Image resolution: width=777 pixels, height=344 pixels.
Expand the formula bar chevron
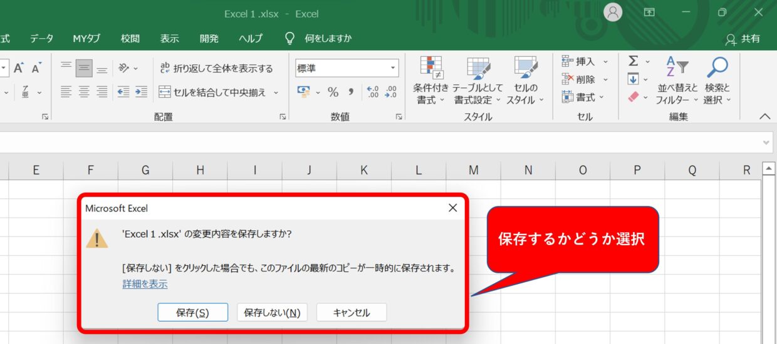pos(766,143)
